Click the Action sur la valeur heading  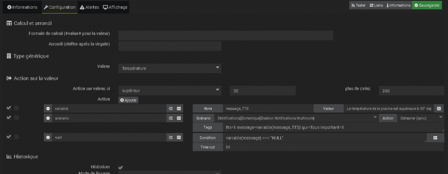coord(32,78)
